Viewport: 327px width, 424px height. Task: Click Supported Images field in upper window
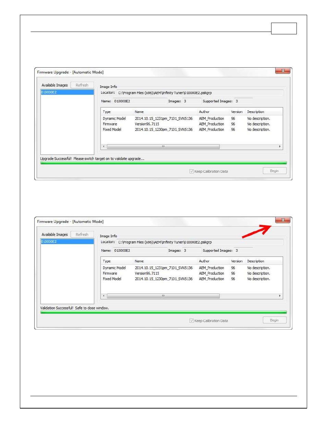[x=243, y=101]
